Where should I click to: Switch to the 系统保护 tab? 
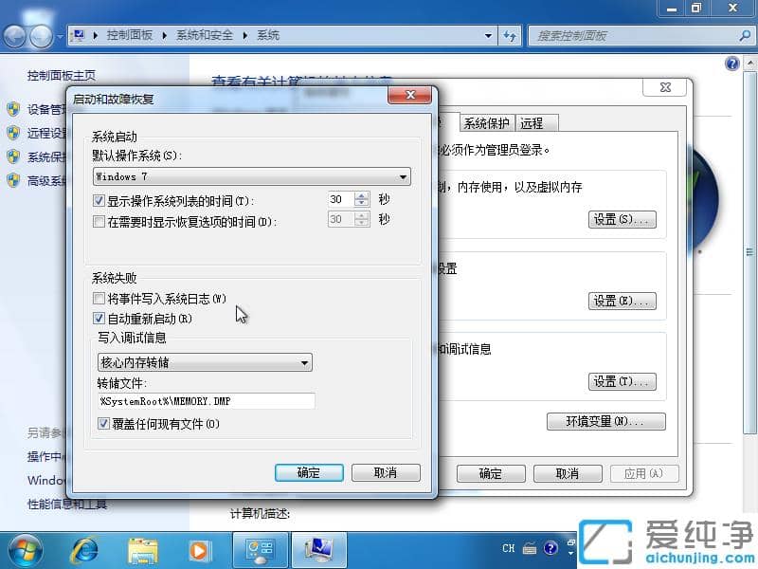(485, 122)
